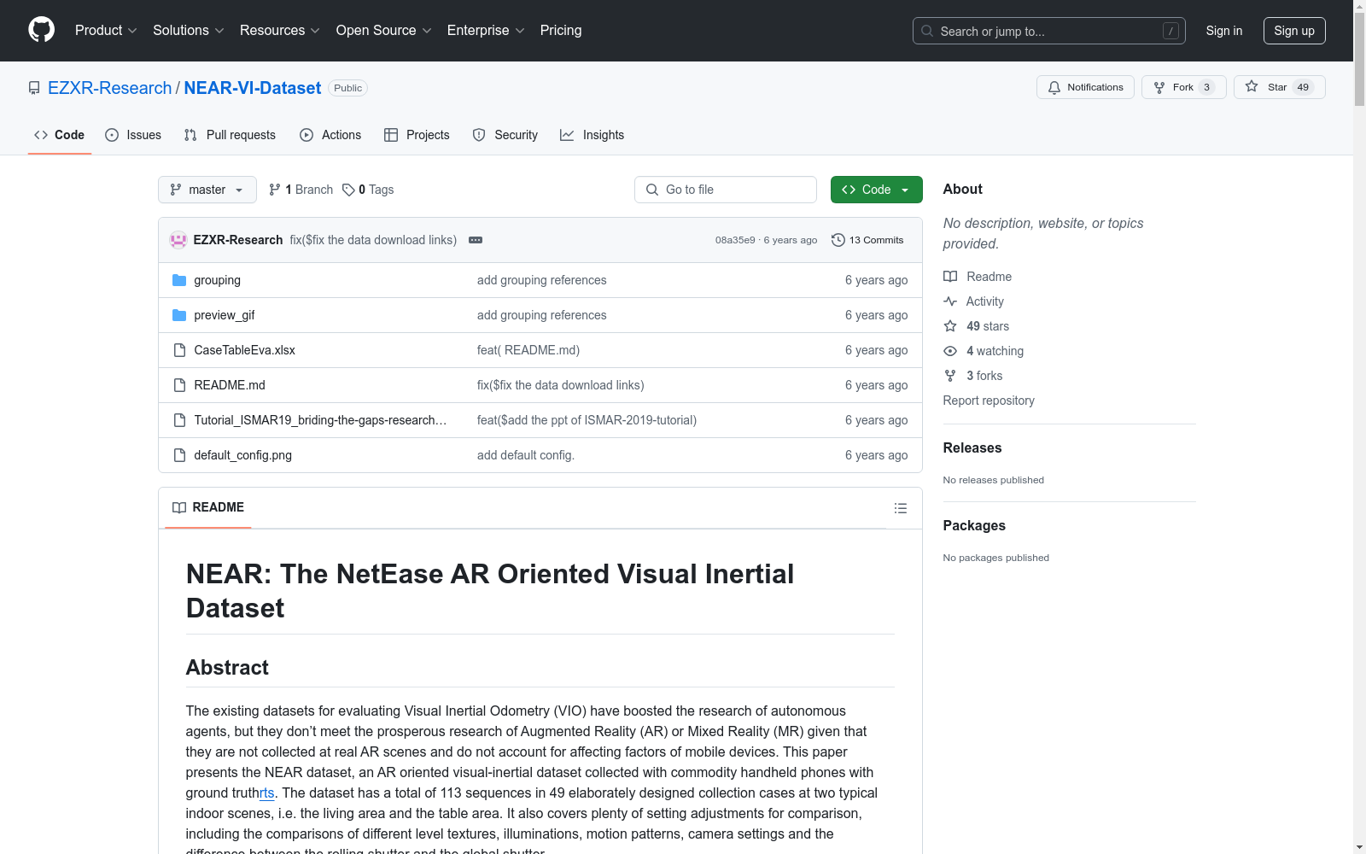Click the 'rts' link in Abstract
1366x854 pixels.
(267, 793)
